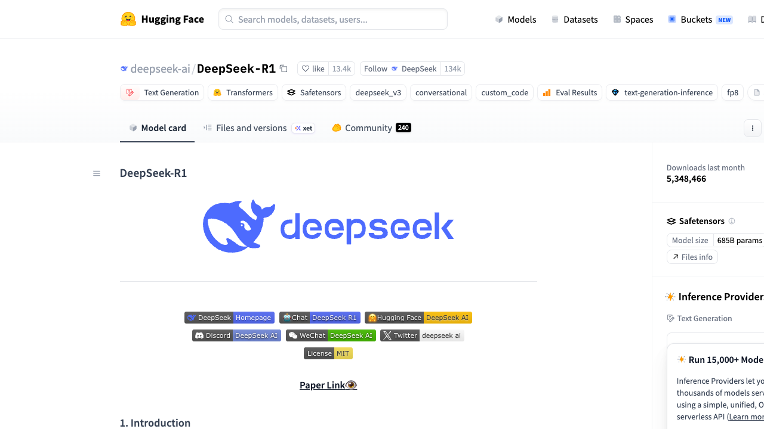Image resolution: width=764 pixels, height=429 pixels.
Task: Open the WeChat DeepSeek AI badge
Action: [331, 335]
